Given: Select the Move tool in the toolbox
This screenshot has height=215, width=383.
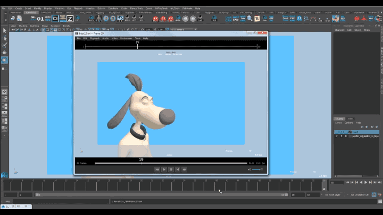Looking at the screenshot, I should pos(4,53).
